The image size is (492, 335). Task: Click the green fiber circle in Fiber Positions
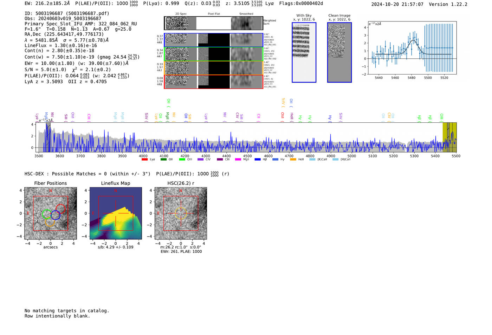[x=47, y=214]
